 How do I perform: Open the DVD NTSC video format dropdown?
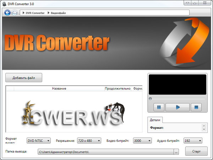pyautogui.click(x=39, y=141)
